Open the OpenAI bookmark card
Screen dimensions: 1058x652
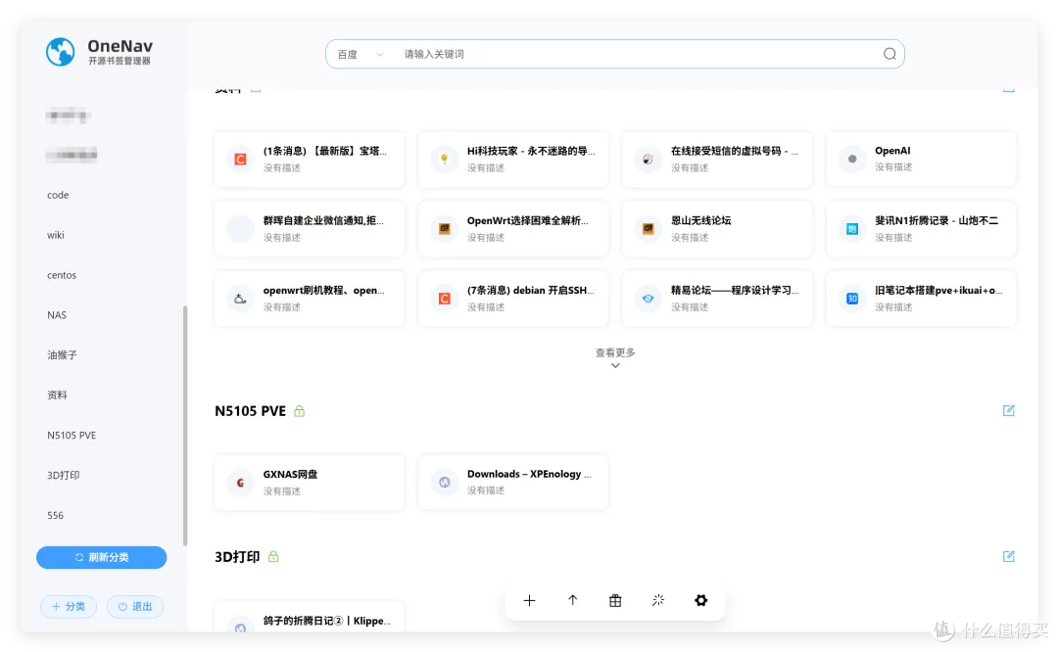(x=921, y=160)
